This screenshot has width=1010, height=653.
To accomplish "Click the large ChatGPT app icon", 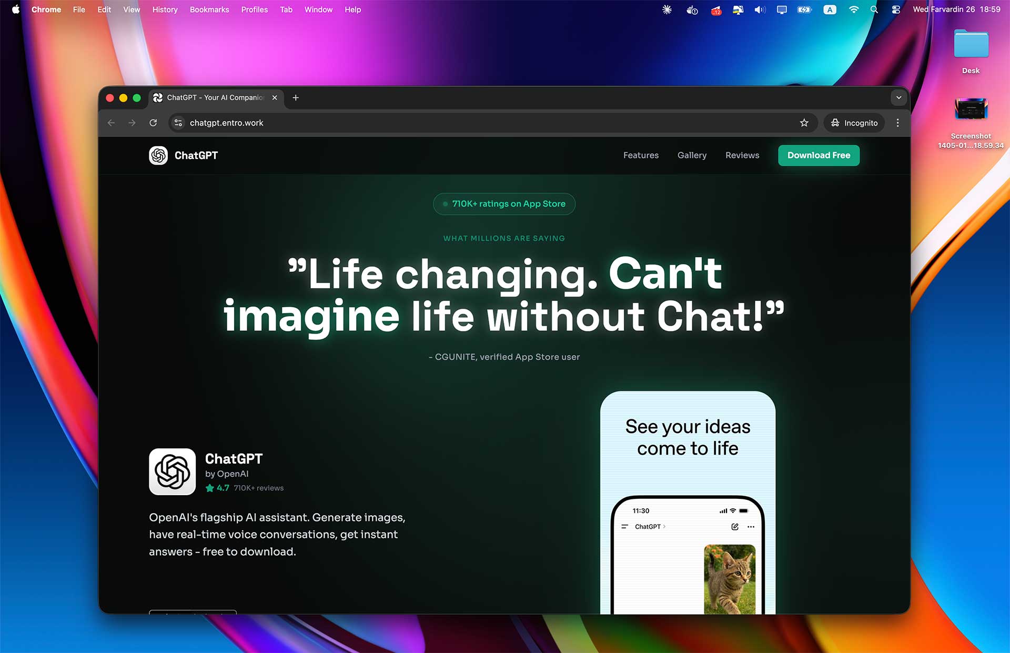I will tap(173, 471).
